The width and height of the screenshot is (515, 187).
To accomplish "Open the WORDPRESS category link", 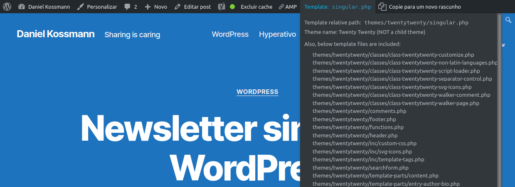I will coord(257,92).
